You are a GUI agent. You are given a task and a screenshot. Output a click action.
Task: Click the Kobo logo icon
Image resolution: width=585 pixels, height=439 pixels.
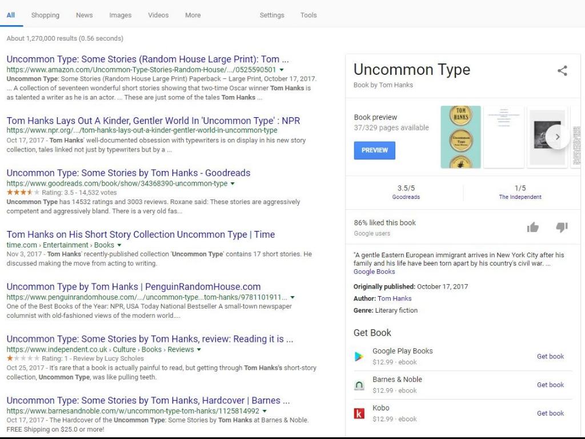click(x=359, y=413)
